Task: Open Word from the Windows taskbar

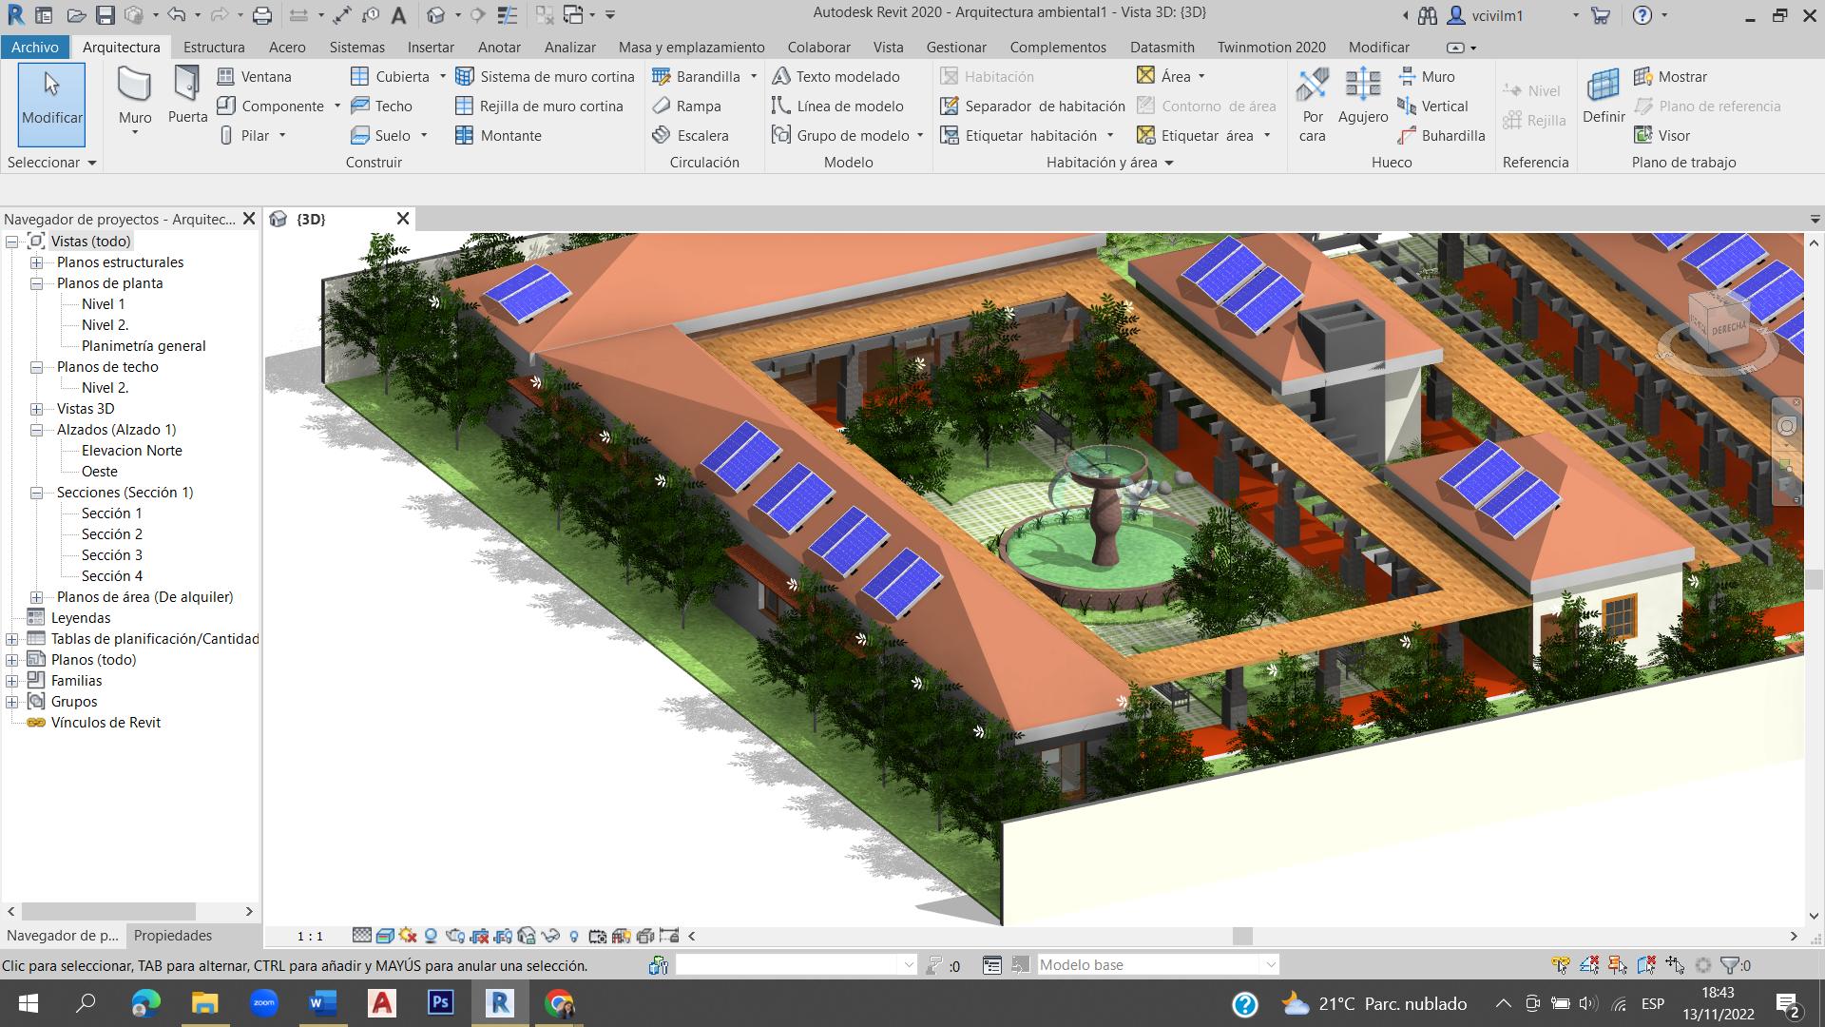Action: pyautogui.click(x=322, y=1003)
